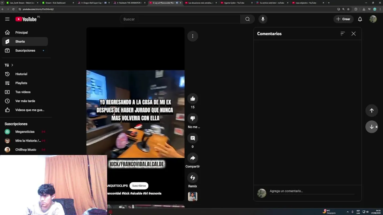Open Videos que me gustan
The height and width of the screenshot is (215, 383).
25,110
